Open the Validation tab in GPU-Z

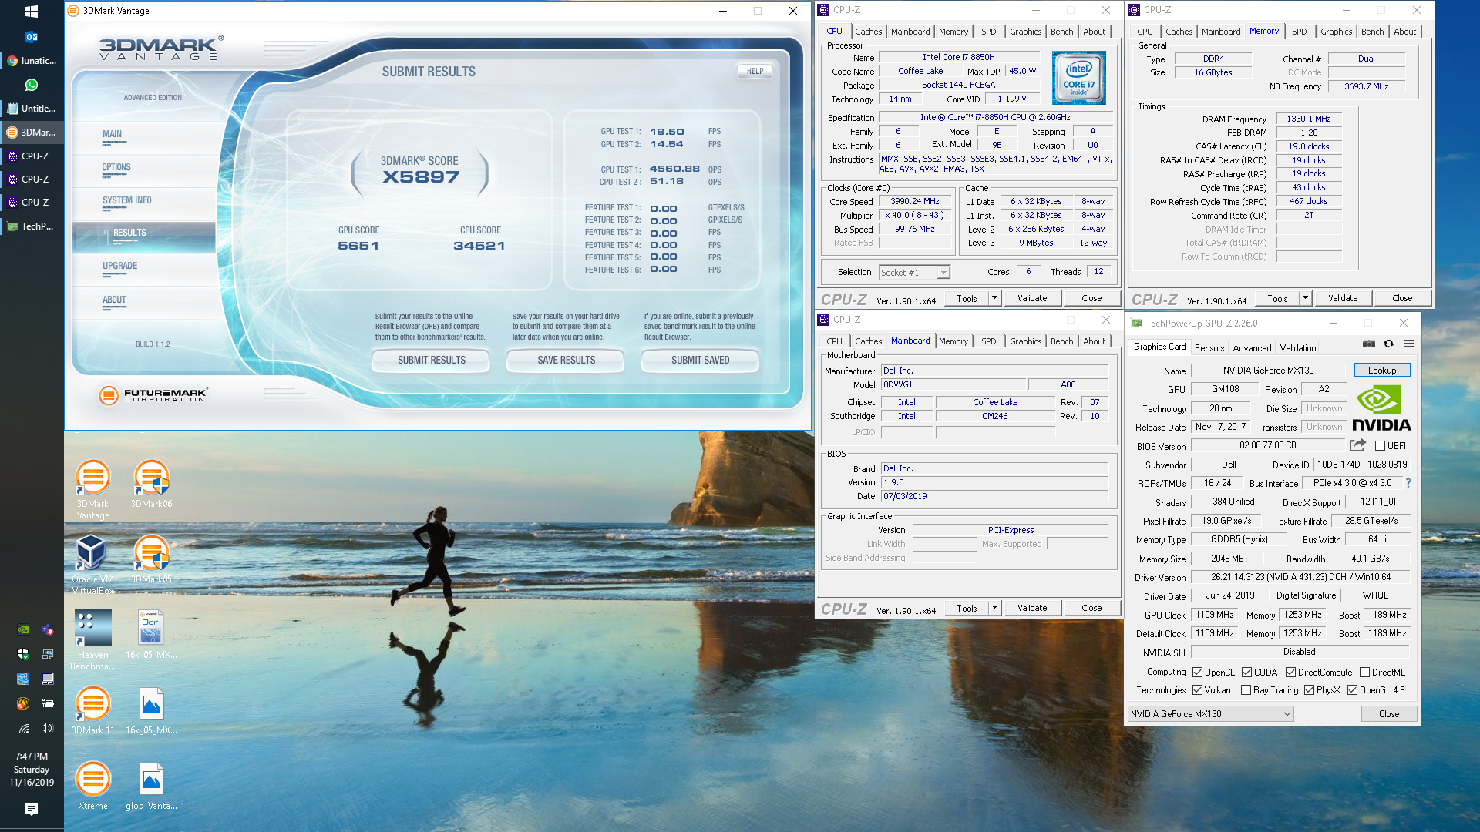1298,347
